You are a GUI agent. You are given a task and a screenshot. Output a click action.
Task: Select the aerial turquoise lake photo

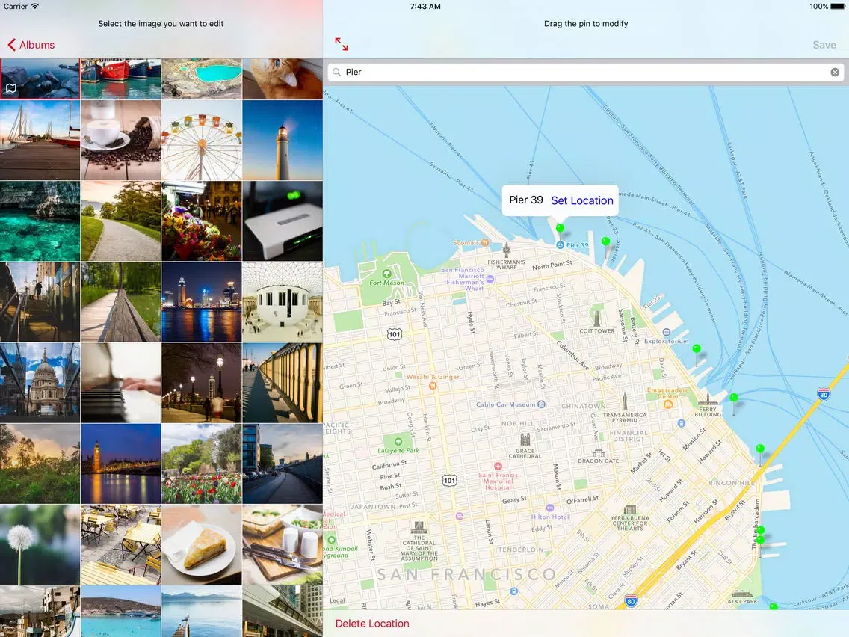(202, 79)
